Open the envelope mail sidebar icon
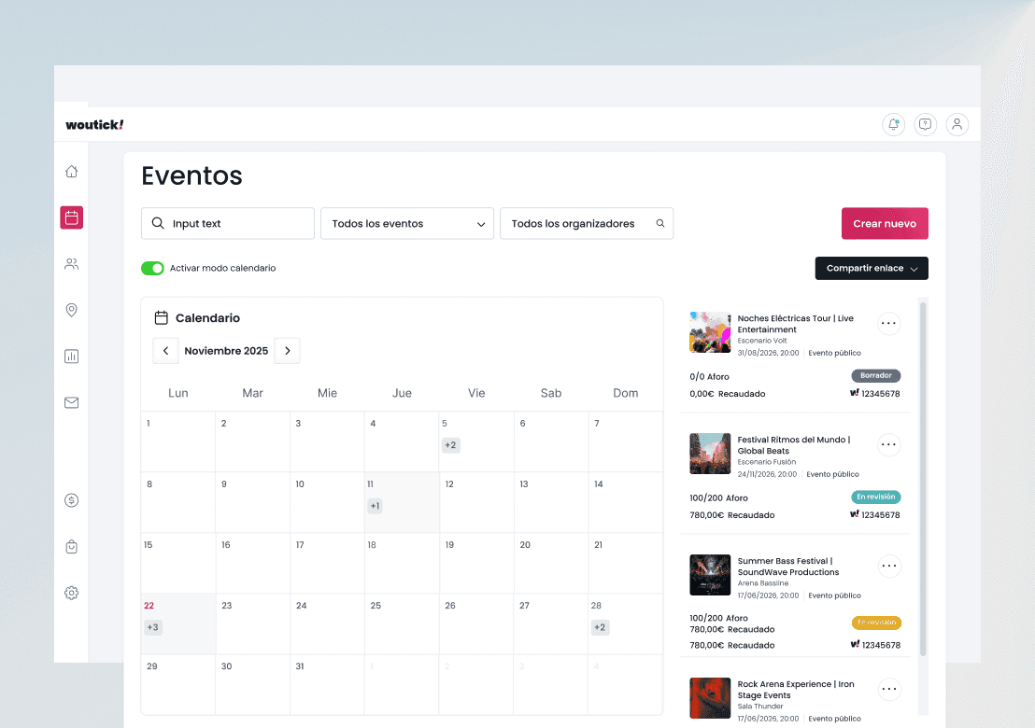 point(71,402)
